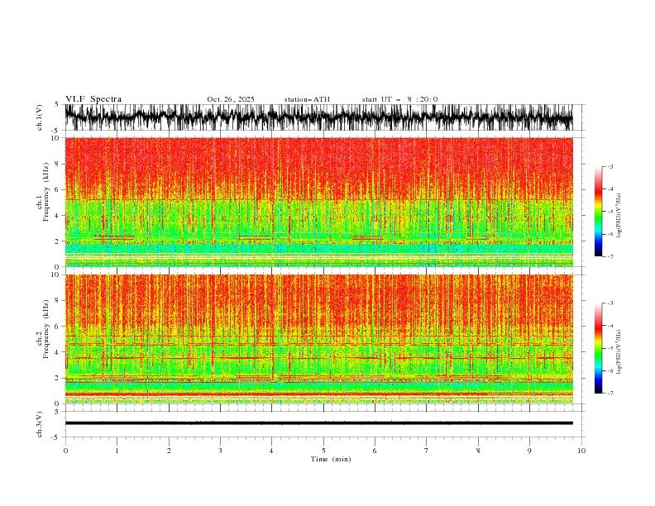Click the ch.2 color bar "log(PSD)(V²/Hz)" label
655x506 pixels.
(619, 352)
